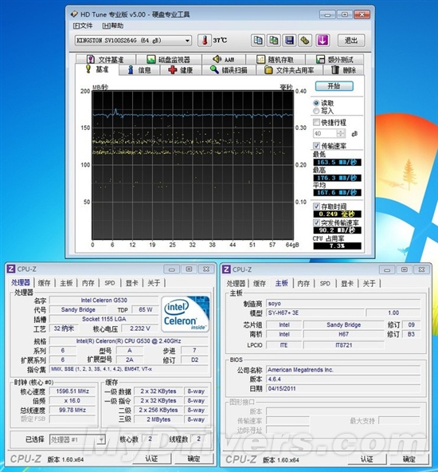Click the purple down-arrow toolbar icon
Viewport: 438px width, 472px height.
click(323, 41)
